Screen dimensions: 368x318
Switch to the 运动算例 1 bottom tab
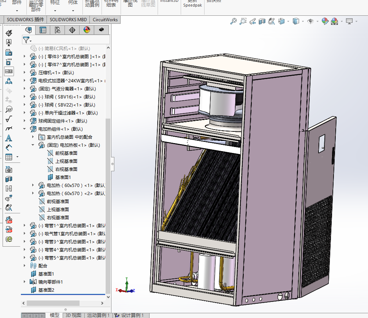(x=97, y=315)
